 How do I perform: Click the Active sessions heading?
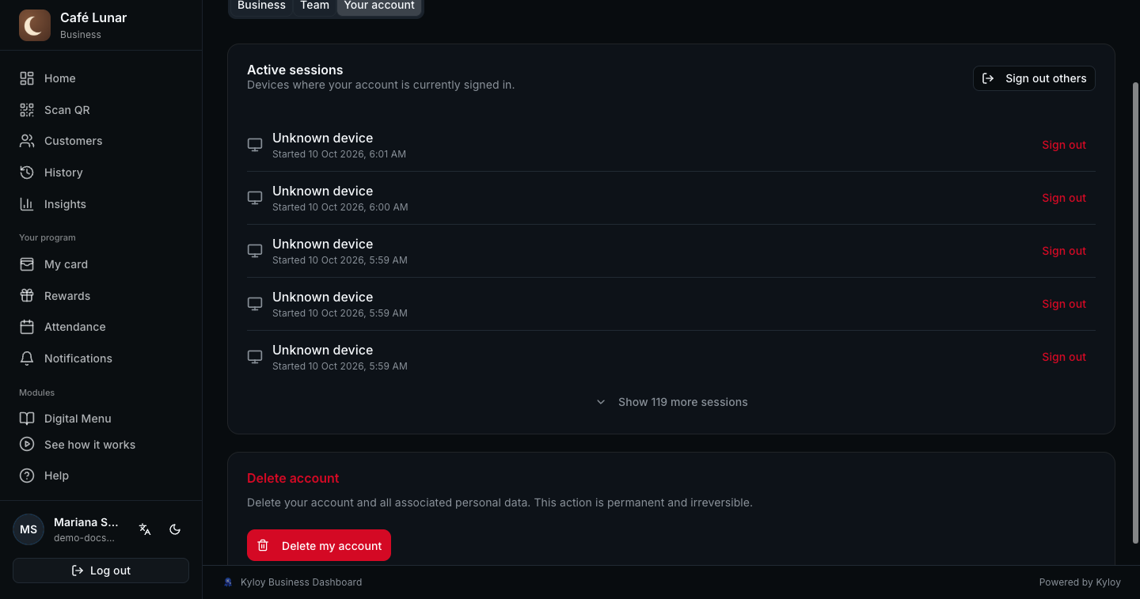coord(295,70)
